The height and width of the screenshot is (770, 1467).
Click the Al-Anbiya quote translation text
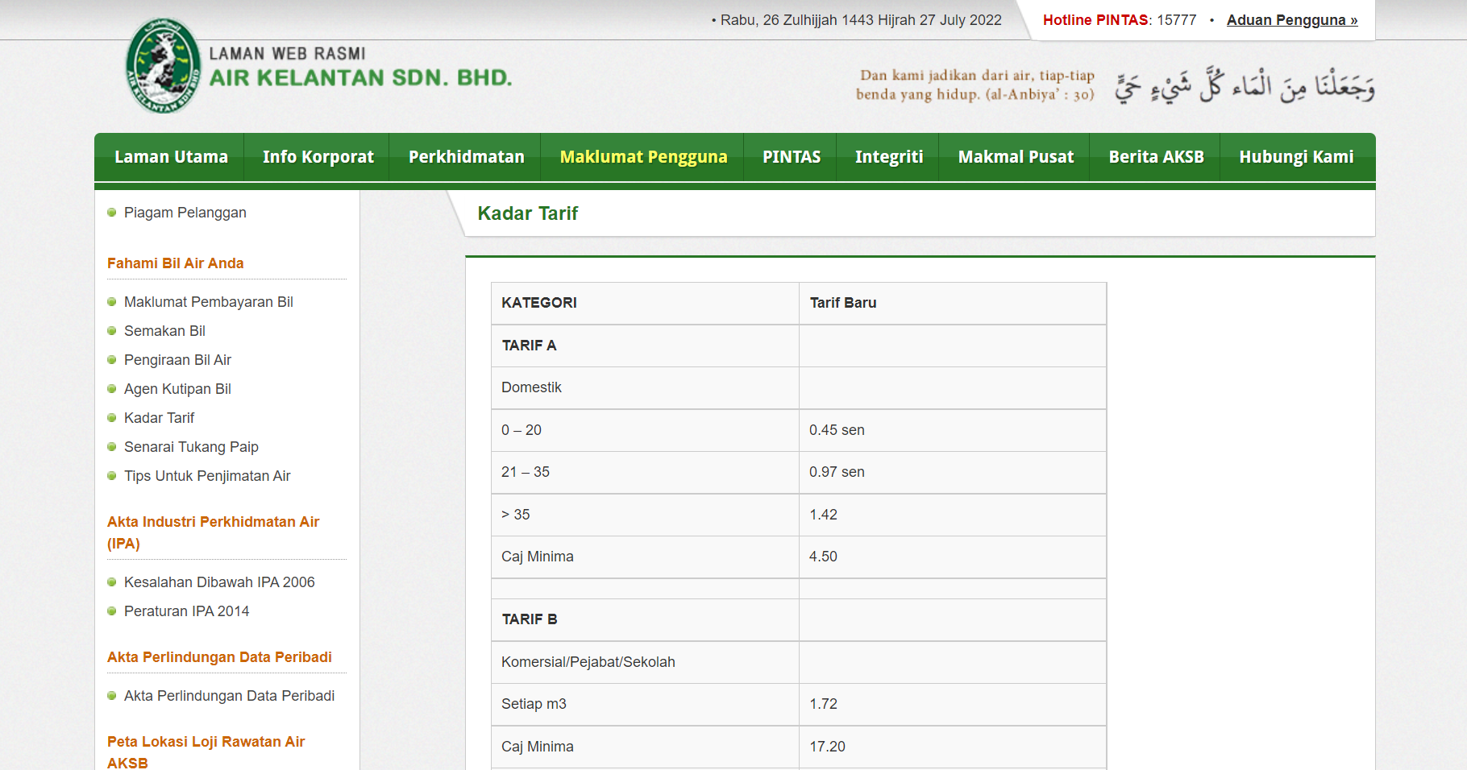(975, 85)
